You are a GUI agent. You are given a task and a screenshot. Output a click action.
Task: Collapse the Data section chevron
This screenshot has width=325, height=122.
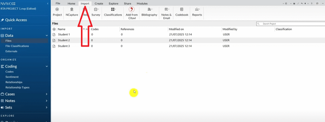point(47,36)
